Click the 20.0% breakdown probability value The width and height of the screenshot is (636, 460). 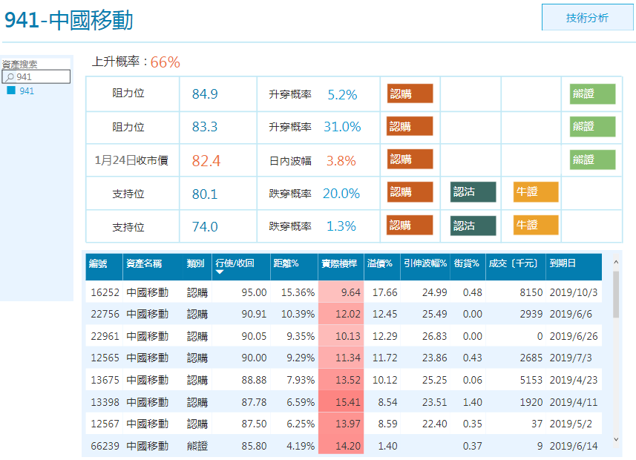click(341, 194)
